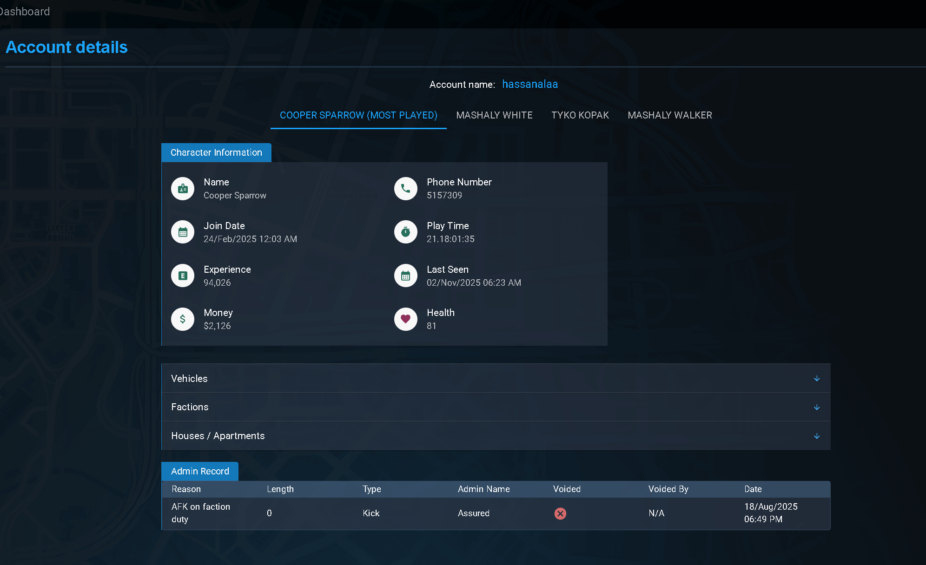Switch to the Tyko Kopak tab
Image resolution: width=926 pixels, height=565 pixels.
click(x=580, y=115)
